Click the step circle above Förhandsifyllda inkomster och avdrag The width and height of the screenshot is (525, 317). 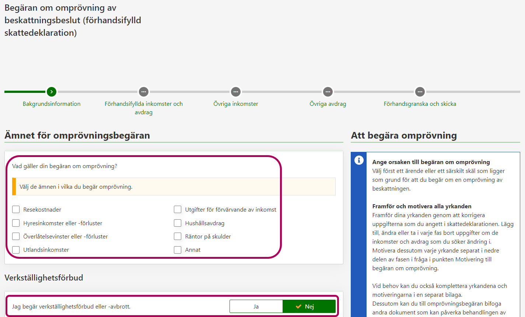coord(144,92)
